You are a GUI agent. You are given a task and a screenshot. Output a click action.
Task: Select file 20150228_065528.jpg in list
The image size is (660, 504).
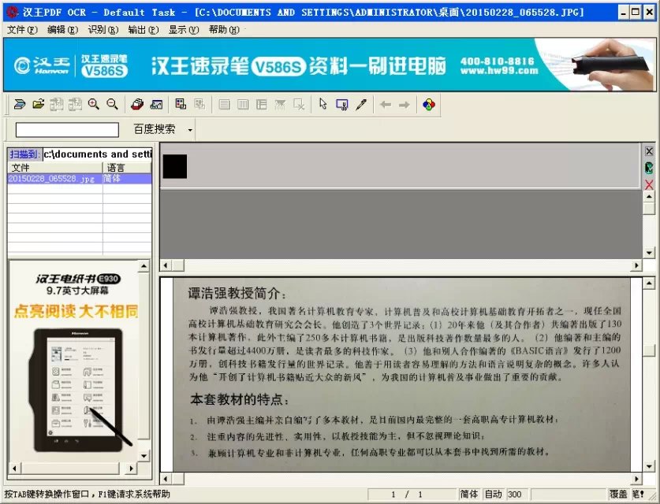(x=51, y=179)
